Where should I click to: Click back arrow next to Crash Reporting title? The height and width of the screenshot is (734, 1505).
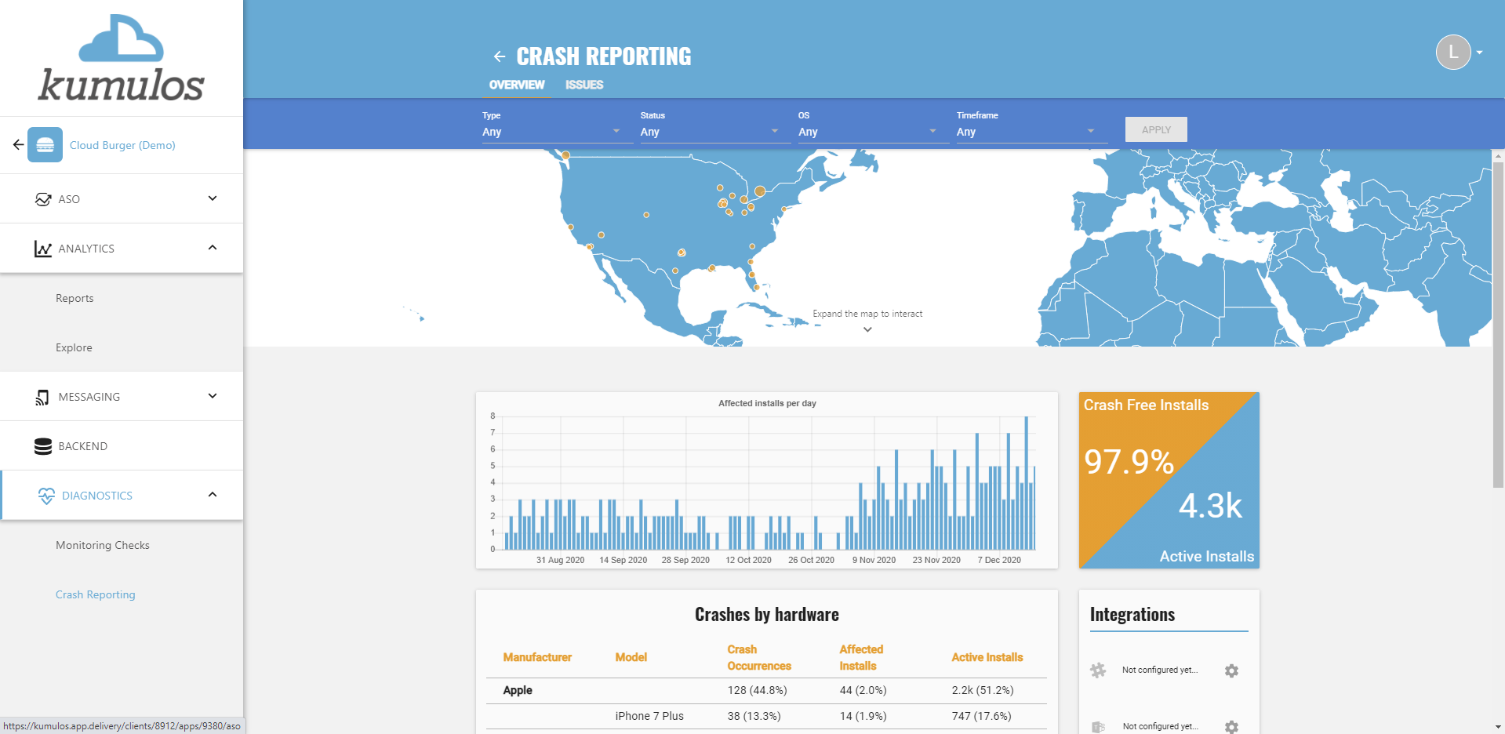[499, 56]
